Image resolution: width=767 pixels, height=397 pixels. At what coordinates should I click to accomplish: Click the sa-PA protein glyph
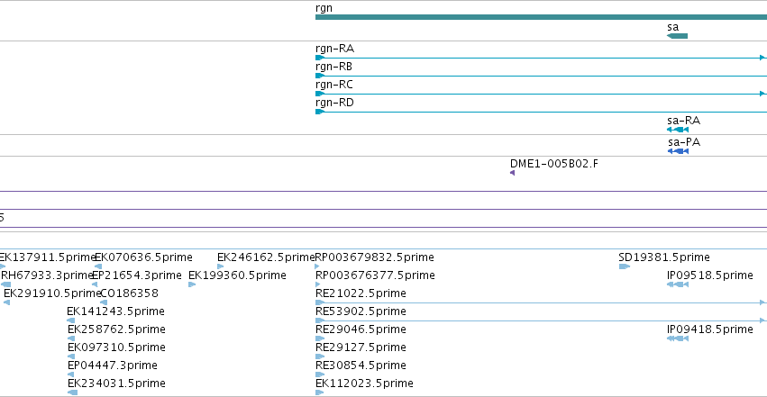(x=678, y=151)
